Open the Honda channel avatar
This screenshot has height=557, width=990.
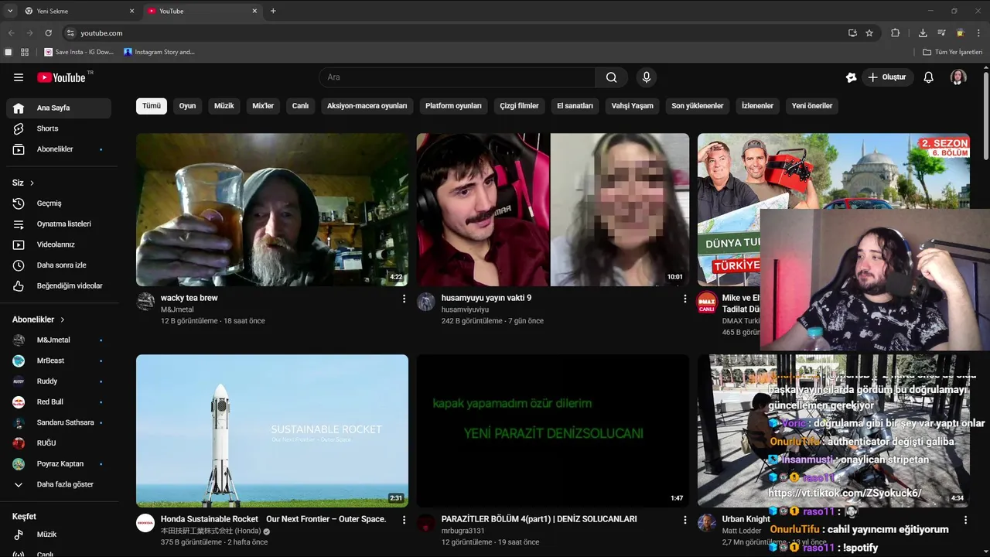(145, 523)
